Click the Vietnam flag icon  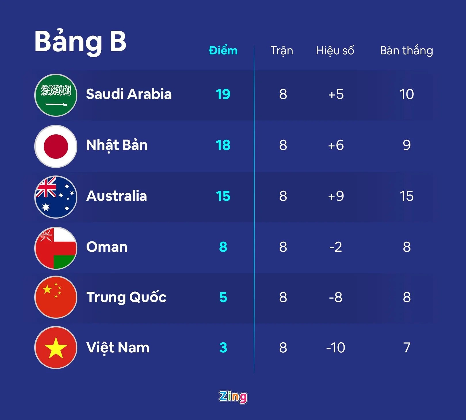pyautogui.click(x=56, y=348)
